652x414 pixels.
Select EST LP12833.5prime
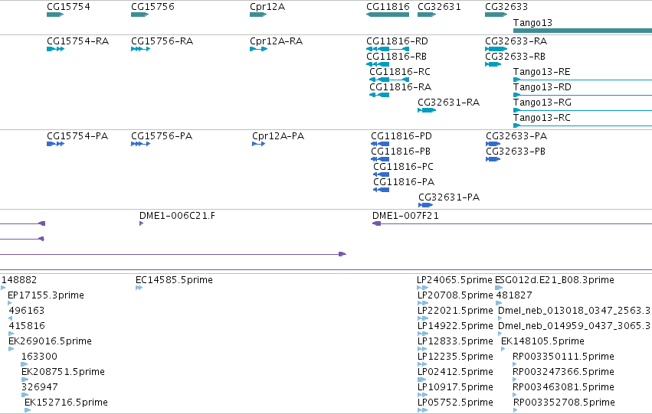pyautogui.click(x=422, y=349)
